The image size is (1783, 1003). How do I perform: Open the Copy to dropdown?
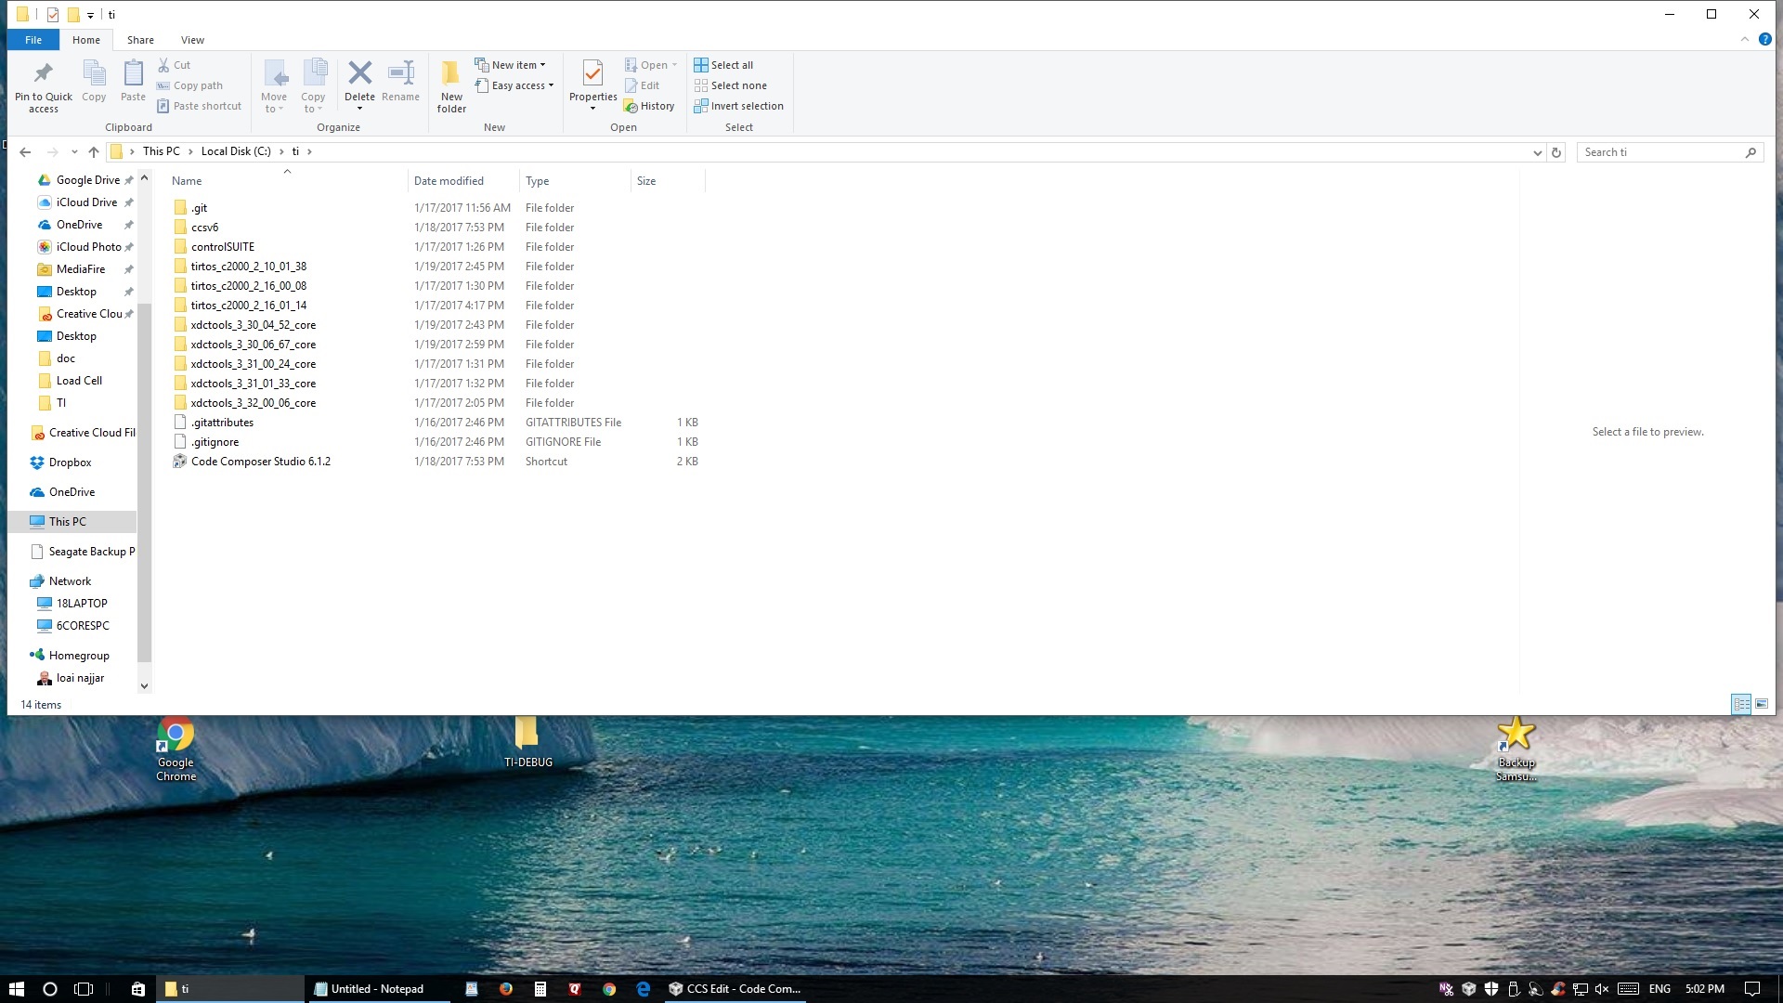point(313,85)
